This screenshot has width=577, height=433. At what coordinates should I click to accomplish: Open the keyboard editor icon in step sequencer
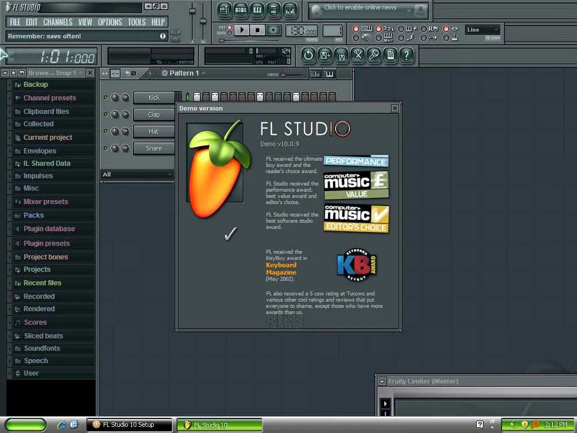pyautogui.click(x=329, y=74)
